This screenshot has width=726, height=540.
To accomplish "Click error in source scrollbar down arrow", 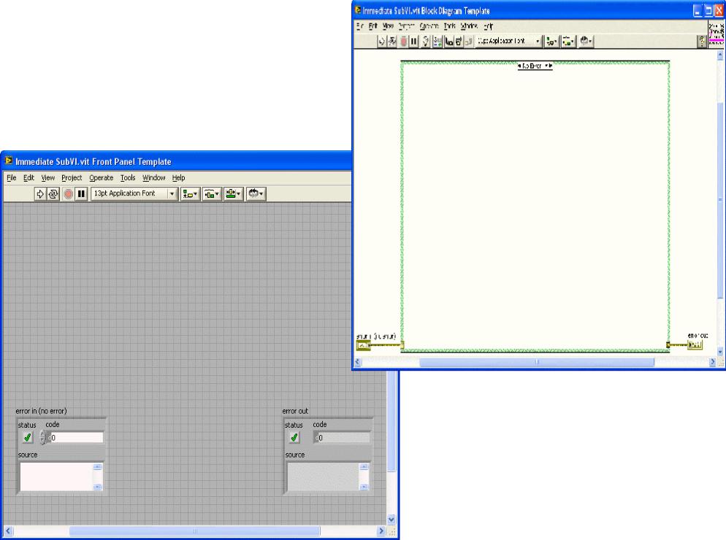I will pos(98,487).
